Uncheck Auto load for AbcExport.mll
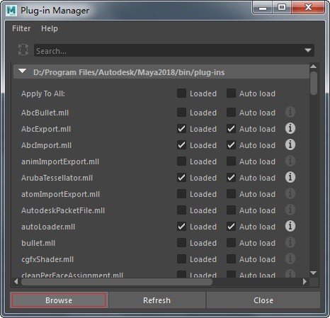 (x=231, y=129)
